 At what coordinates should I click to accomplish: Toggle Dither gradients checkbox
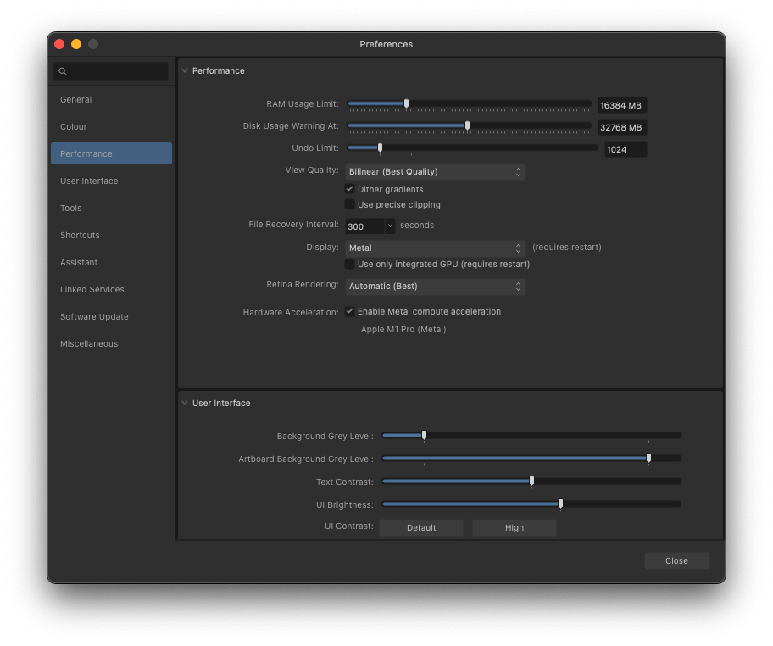click(x=349, y=189)
